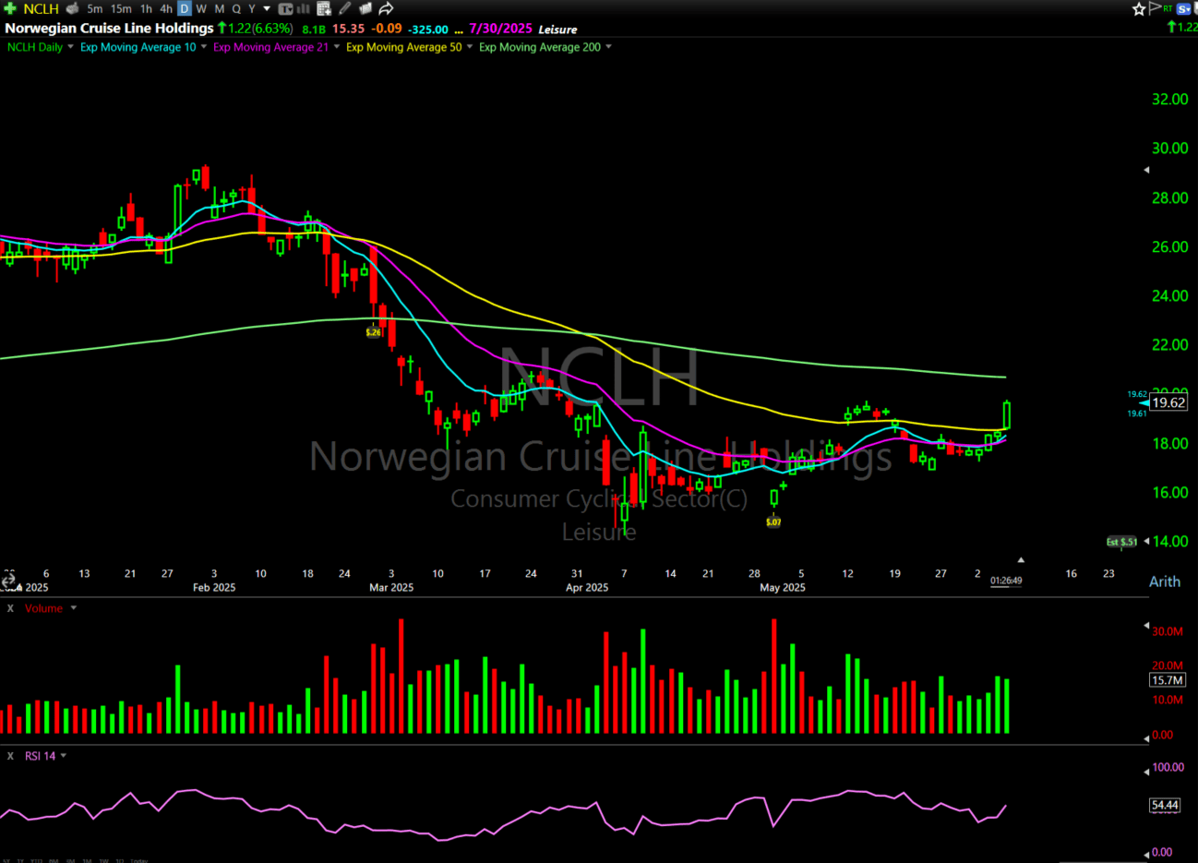1198x863 pixels.
Task: Click the bar-chart style icon
Action: tap(303, 8)
